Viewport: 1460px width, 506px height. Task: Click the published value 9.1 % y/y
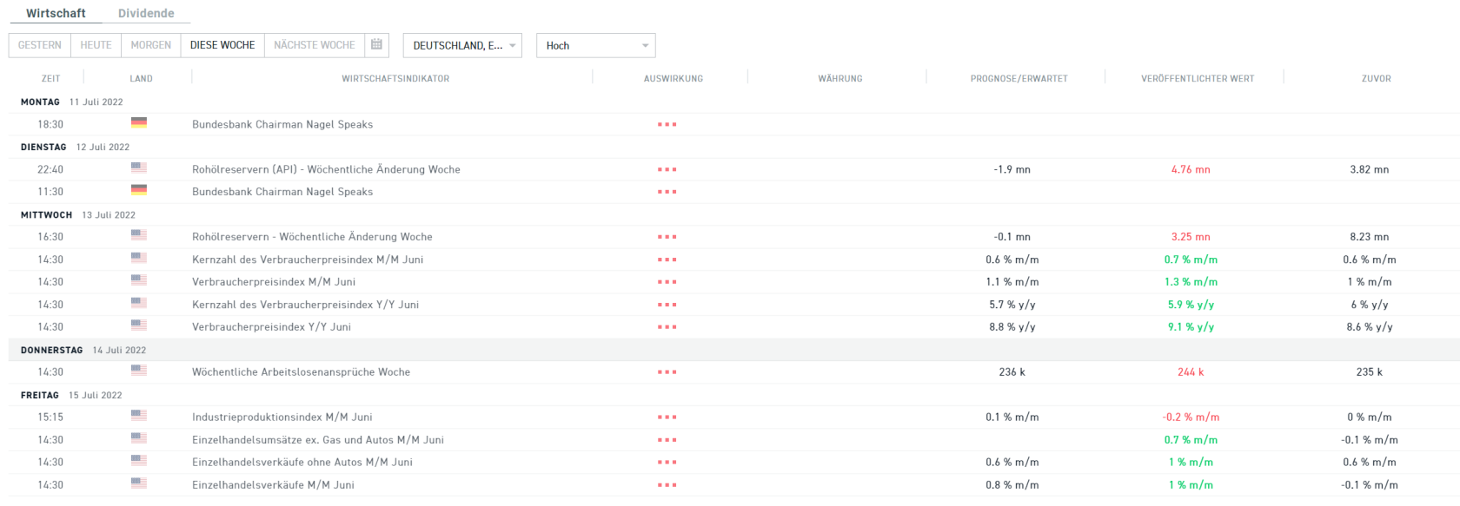point(1191,327)
